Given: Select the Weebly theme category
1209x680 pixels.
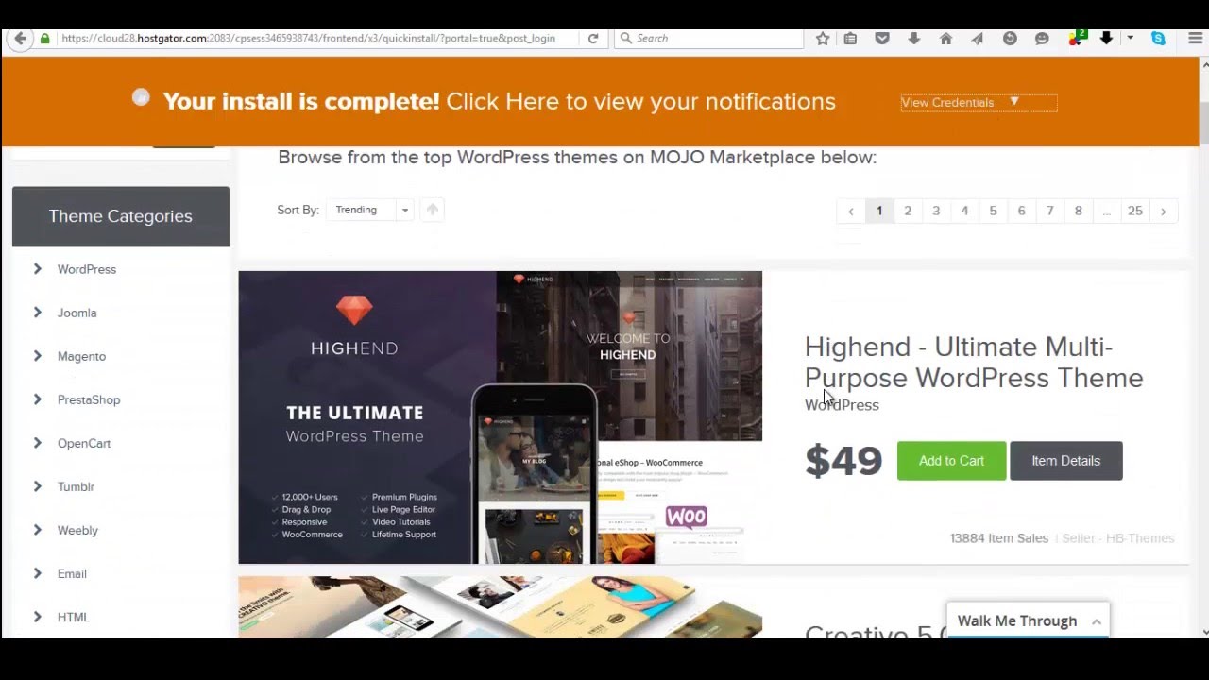Looking at the screenshot, I should coord(77,530).
